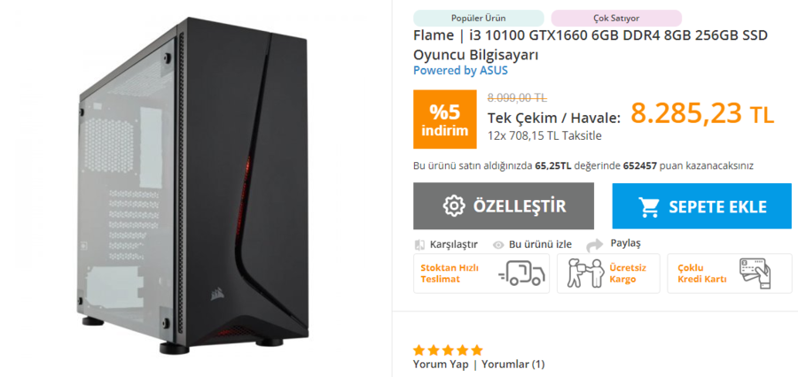
Task: Click the Karşılaştır compare icon
Action: click(x=419, y=245)
